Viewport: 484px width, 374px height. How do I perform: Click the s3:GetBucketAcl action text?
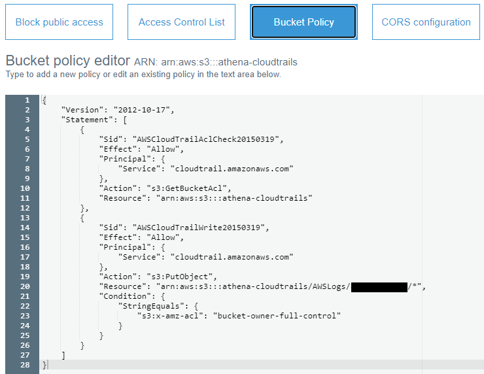coord(187,188)
